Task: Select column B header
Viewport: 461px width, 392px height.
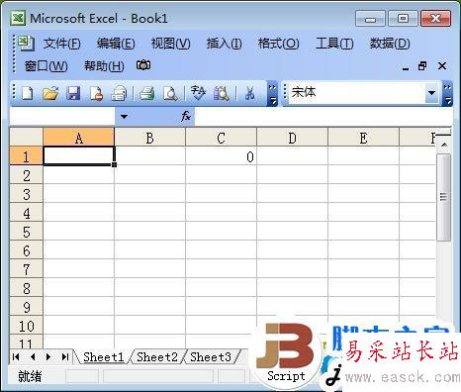Action: [x=149, y=138]
